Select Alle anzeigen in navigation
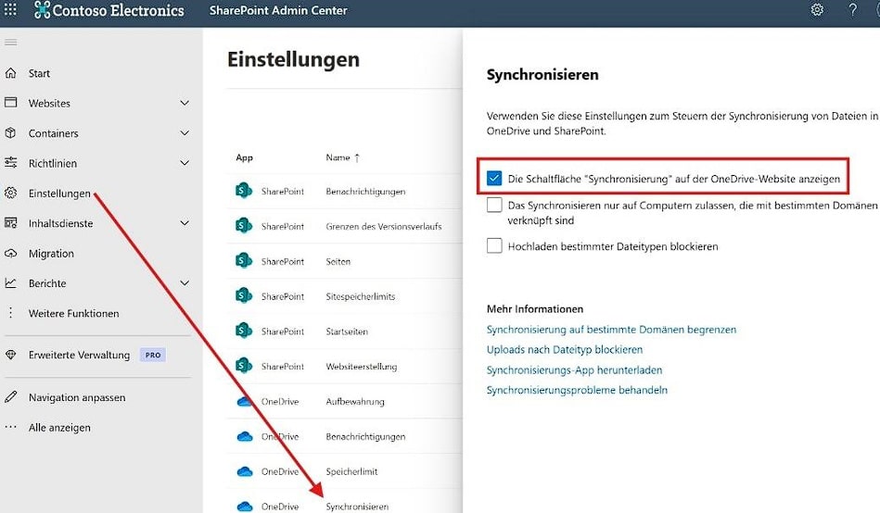Image resolution: width=880 pixels, height=513 pixels. coord(59,428)
